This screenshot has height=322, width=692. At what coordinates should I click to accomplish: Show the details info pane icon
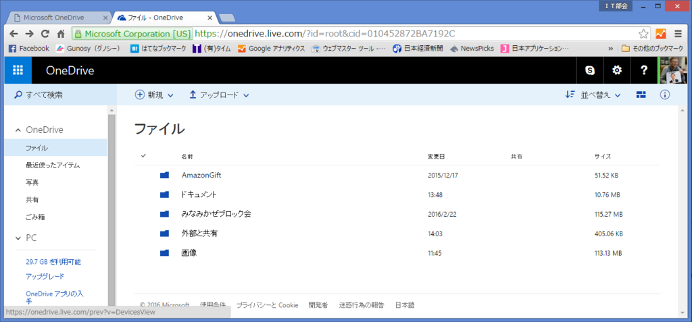click(x=665, y=95)
